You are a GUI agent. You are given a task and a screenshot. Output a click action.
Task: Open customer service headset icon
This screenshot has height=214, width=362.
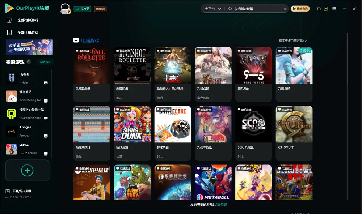[319, 9]
